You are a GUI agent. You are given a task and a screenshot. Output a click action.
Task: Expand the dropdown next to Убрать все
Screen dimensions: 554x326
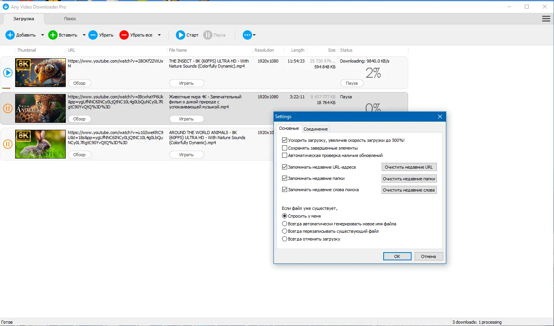point(160,35)
